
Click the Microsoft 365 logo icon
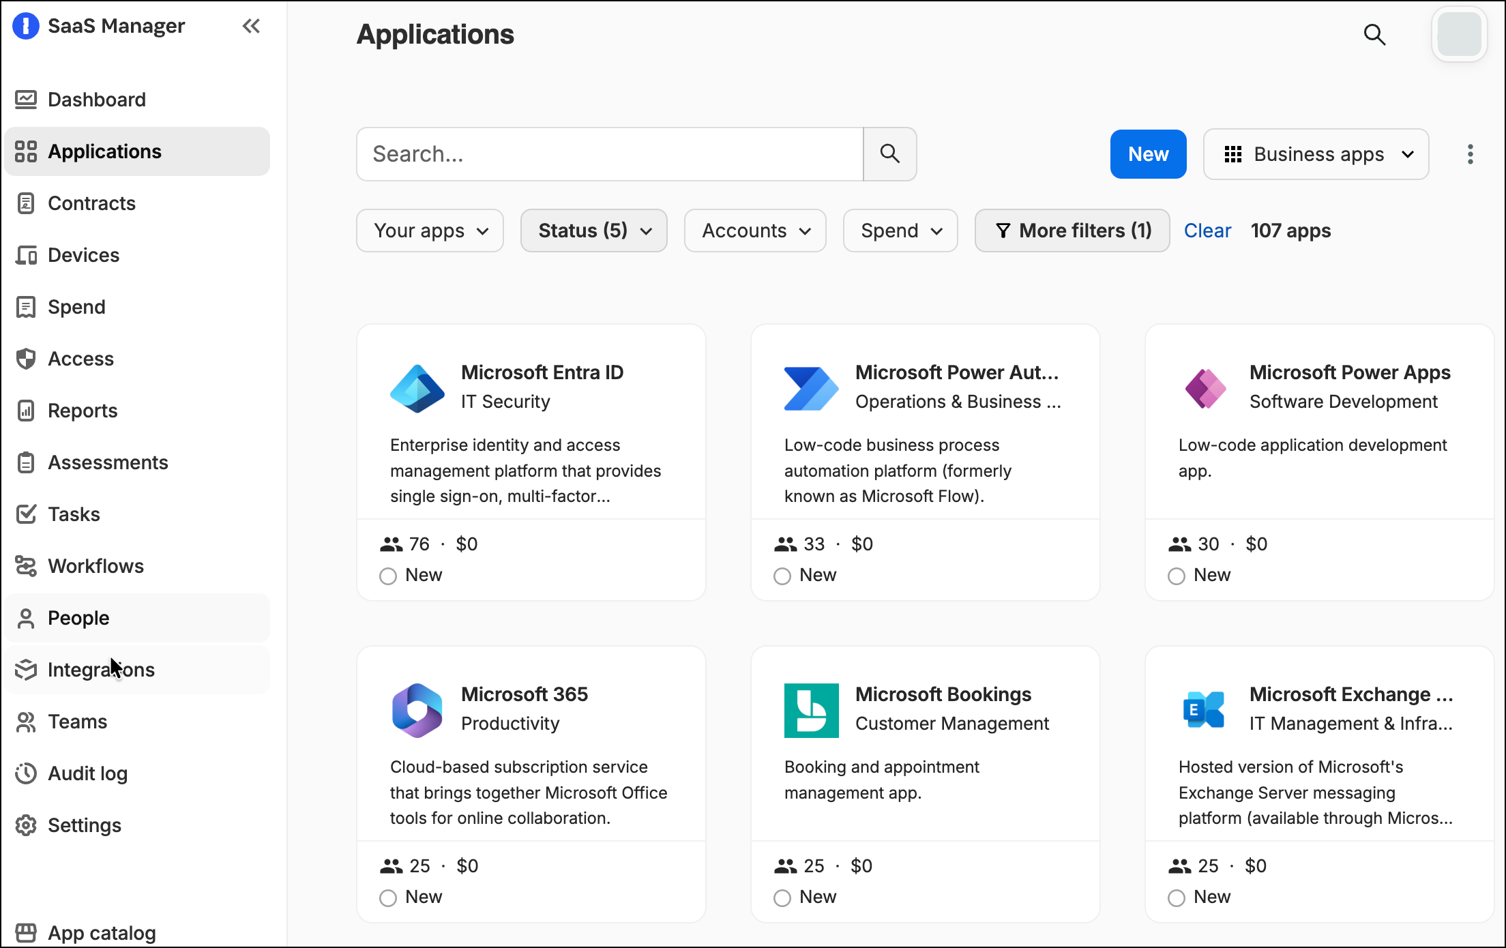click(417, 711)
